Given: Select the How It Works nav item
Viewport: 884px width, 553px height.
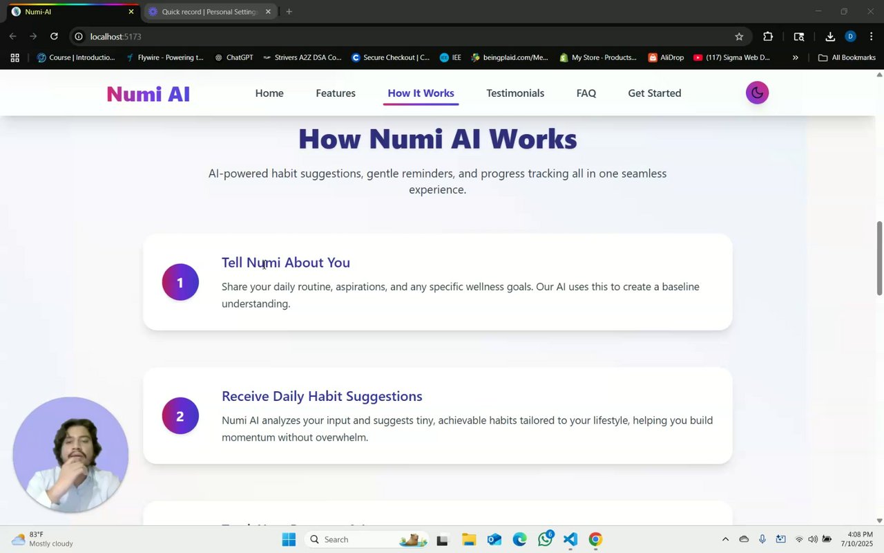Looking at the screenshot, I should click(x=421, y=93).
